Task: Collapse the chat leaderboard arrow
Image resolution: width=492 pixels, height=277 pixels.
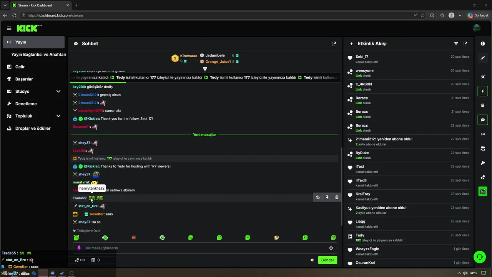Action: 205,69
